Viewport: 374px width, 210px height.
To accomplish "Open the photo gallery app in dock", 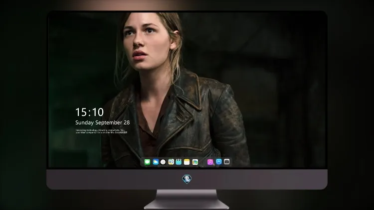I will (195, 162).
